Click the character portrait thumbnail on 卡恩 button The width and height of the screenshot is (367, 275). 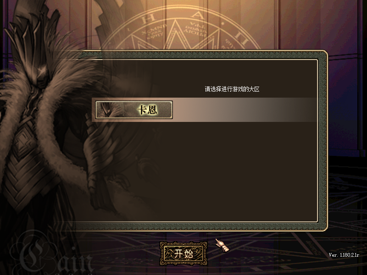click(110, 110)
